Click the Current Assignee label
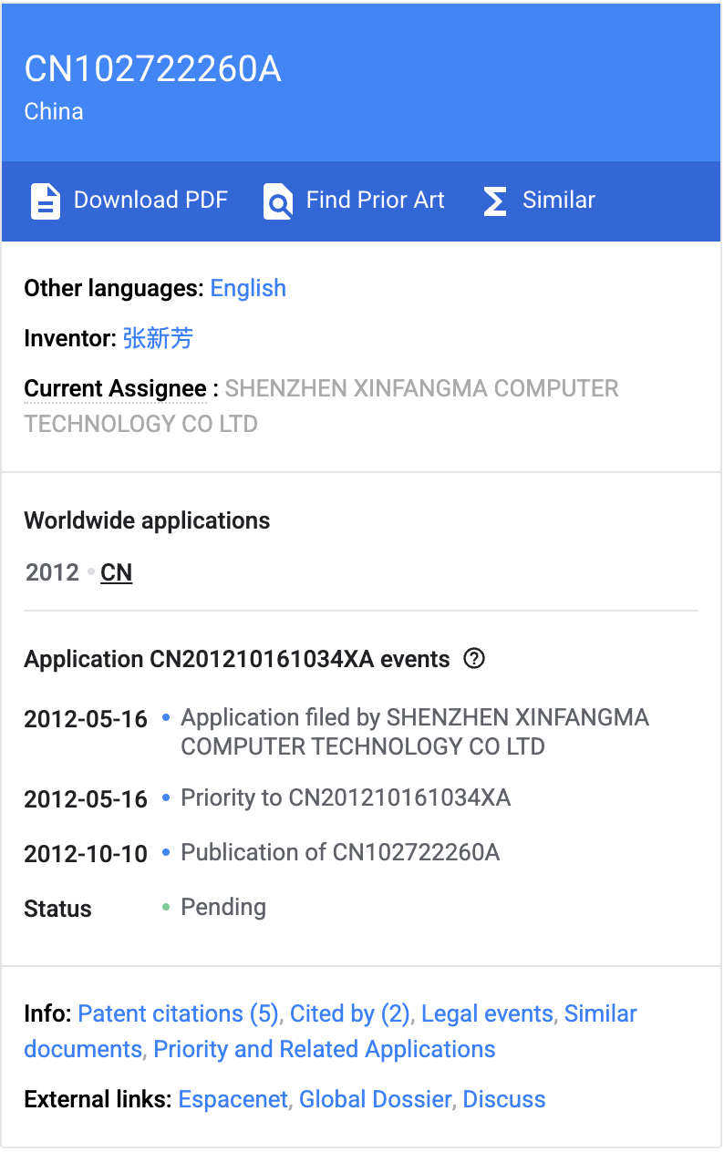The height and width of the screenshot is (1152, 724). coord(116,388)
